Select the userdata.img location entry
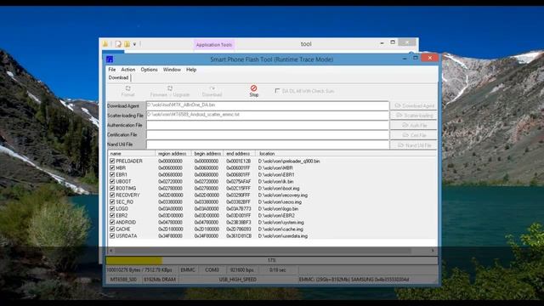This screenshot has height=306, width=544. click(x=283, y=236)
